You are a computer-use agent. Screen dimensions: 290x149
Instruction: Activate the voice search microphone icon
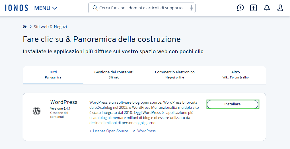pyautogui.click(x=192, y=8)
